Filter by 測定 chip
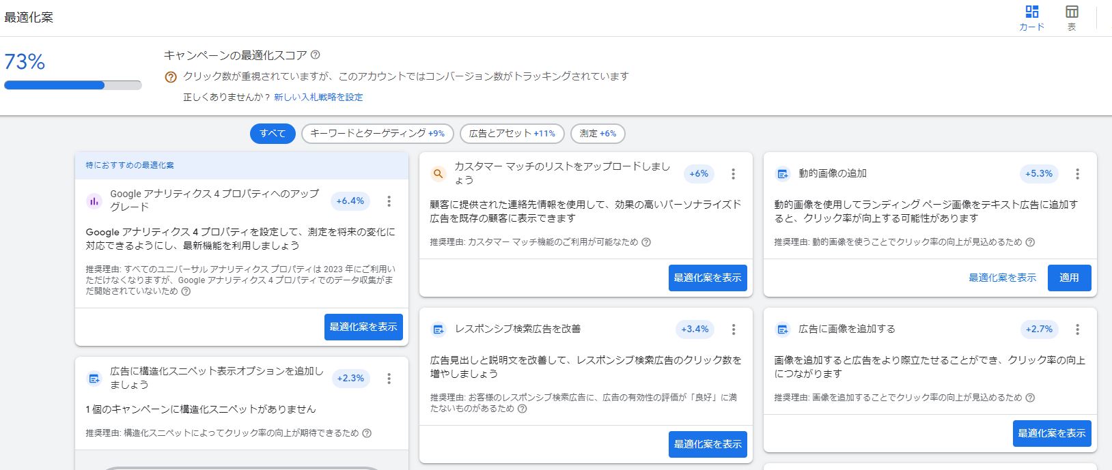Screen dimensions: 1112x470 [x=598, y=134]
